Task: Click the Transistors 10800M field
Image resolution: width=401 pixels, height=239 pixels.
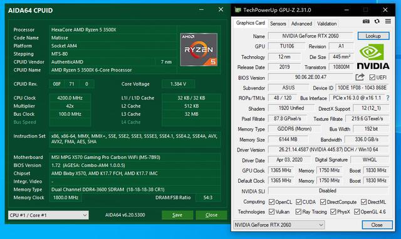Action: [x=341, y=67]
